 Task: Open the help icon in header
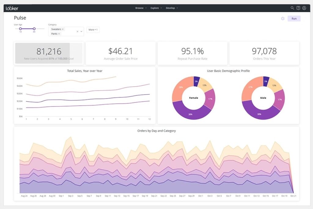click(298, 8)
